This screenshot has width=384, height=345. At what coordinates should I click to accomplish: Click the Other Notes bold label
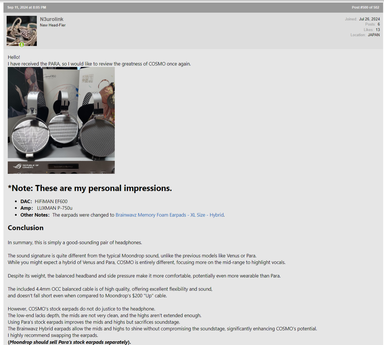pos(35,215)
